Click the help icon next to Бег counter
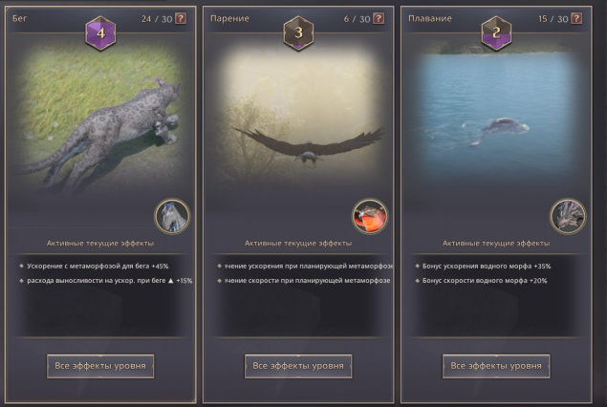Image resolution: width=607 pixels, height=407 pixels. (x=181, y=18)
